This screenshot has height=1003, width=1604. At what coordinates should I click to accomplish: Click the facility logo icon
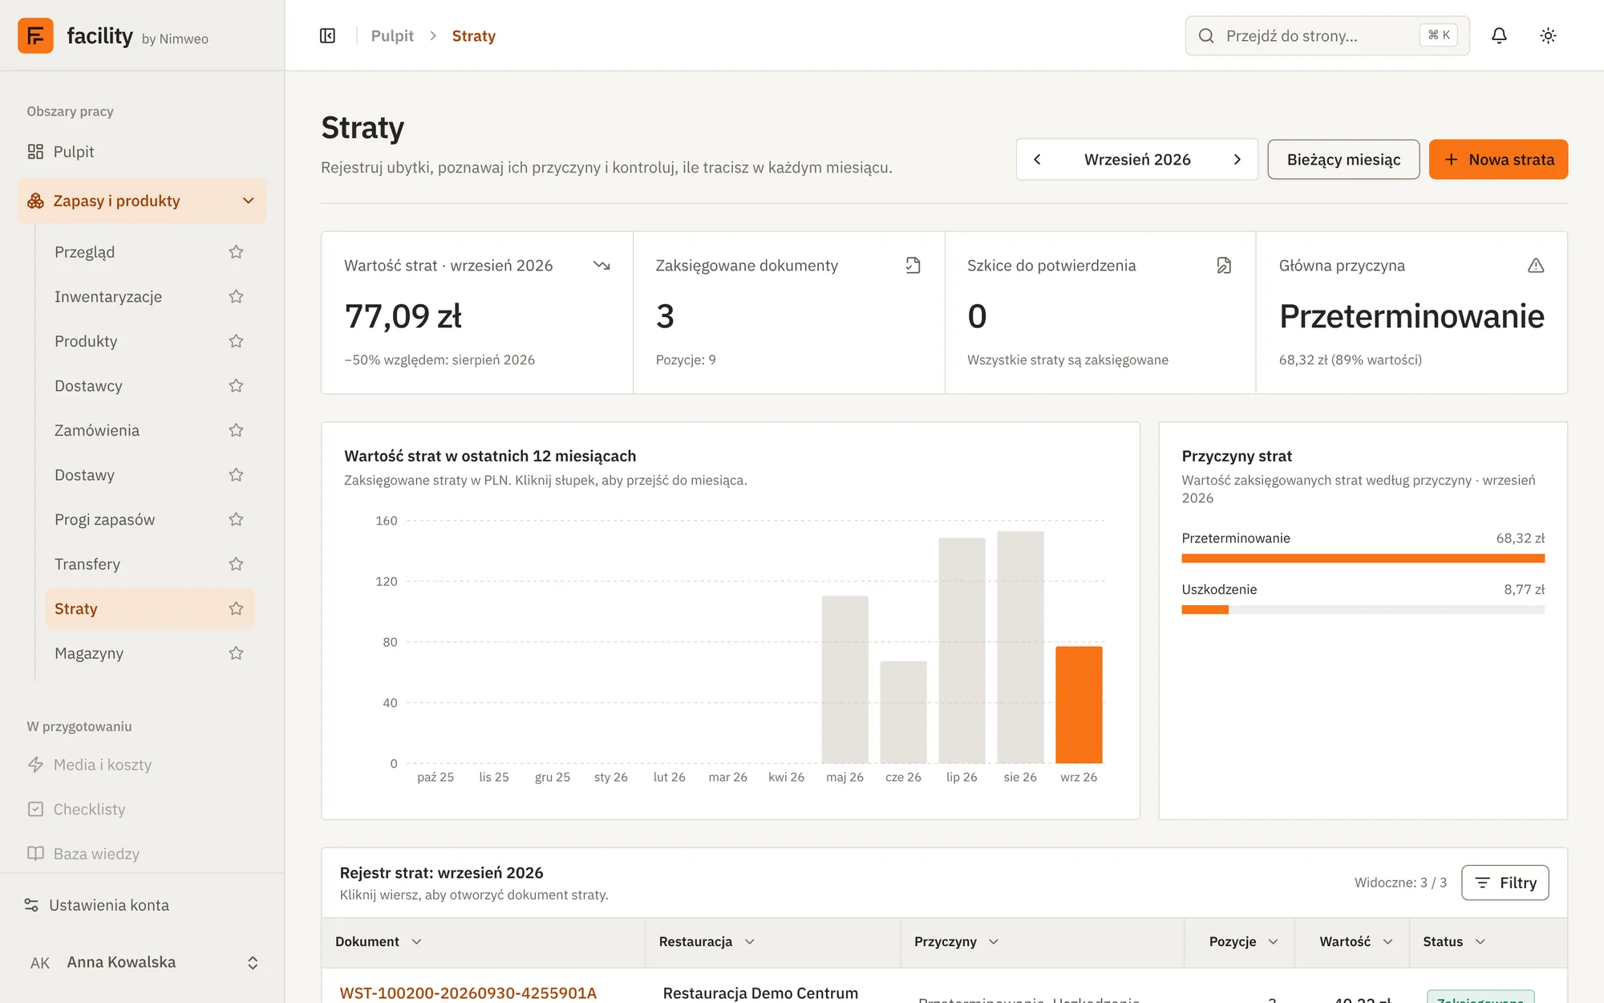(x=35, y=36)
